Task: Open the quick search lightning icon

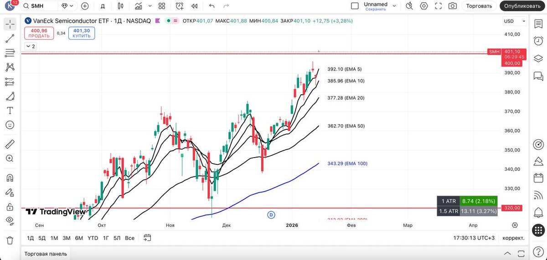Action: click(409, 6)
